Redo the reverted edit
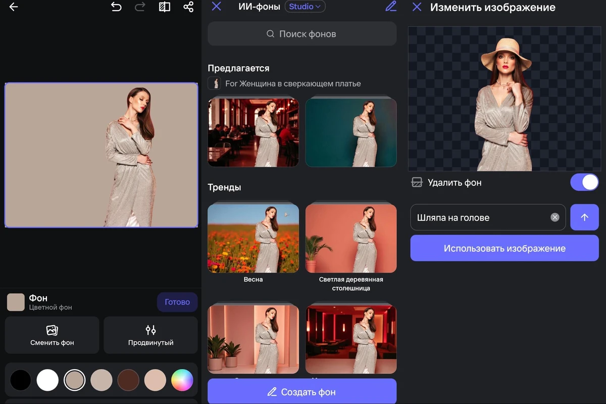The image size is (606, 404). coord(140,7)
